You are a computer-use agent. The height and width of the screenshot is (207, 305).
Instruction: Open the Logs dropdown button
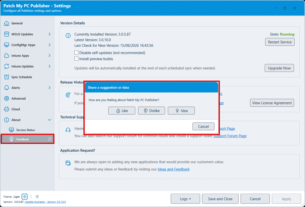click(185, 199)
